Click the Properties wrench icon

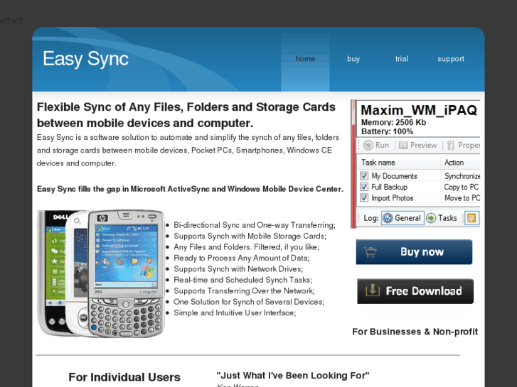[x=451, y=146]
